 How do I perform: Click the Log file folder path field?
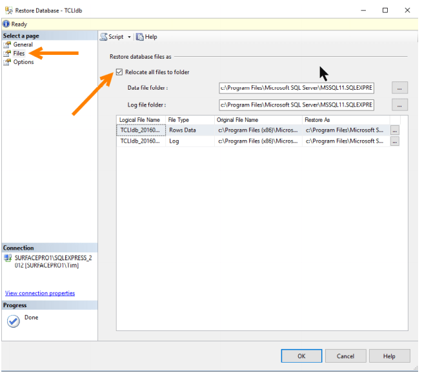pos(296,105)
